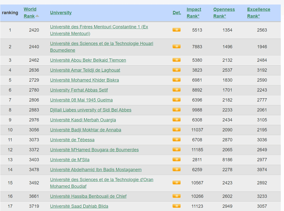Open Université d'Oran Mohamed Boudiaf link

coord(102,183)
